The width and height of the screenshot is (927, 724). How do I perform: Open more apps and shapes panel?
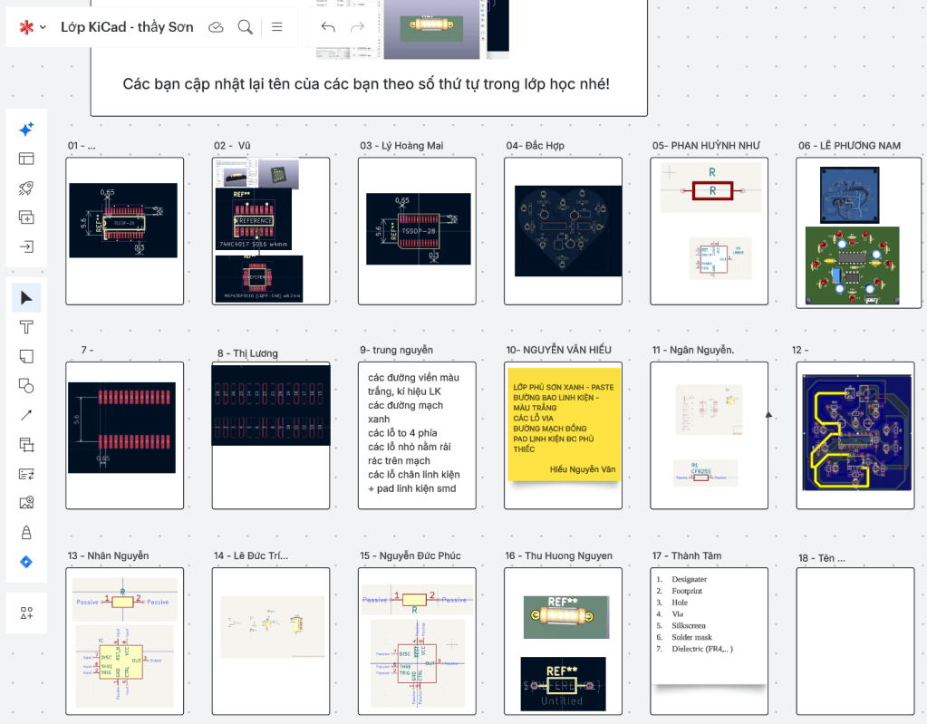(26, 613)
